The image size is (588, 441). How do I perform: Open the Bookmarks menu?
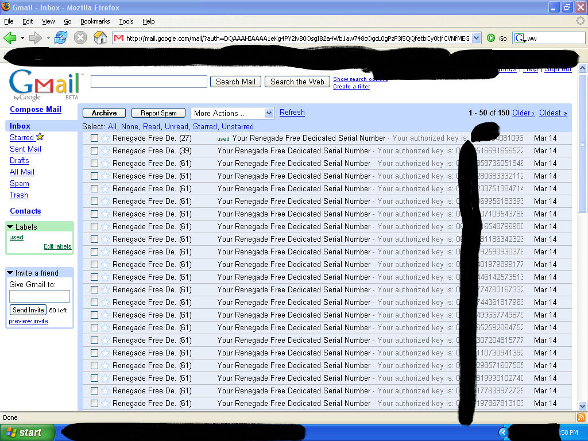pos(95,21)
